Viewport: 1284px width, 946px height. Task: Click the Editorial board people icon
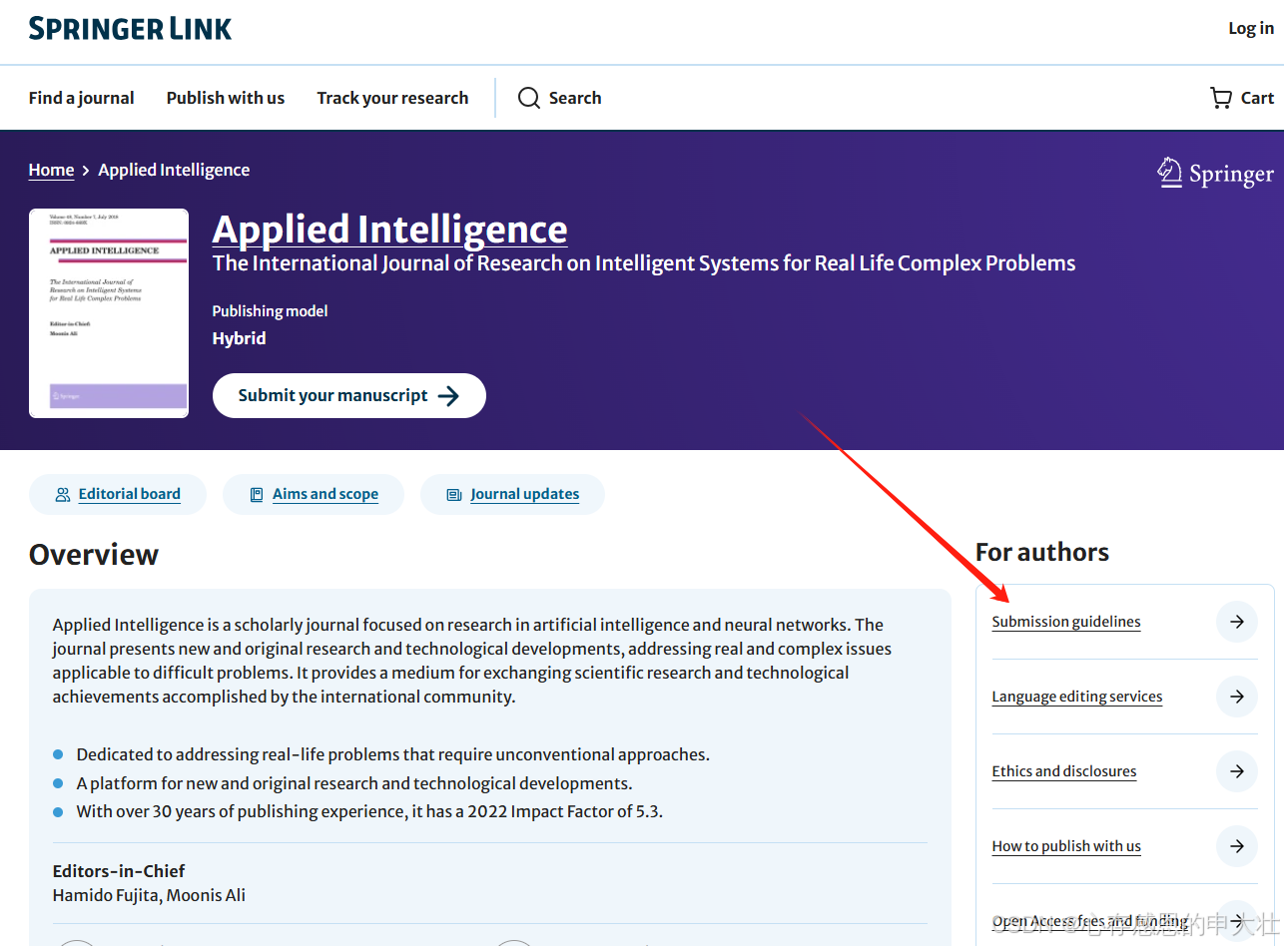tap(63, 494)
